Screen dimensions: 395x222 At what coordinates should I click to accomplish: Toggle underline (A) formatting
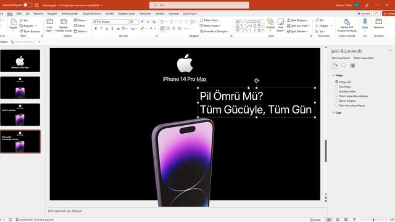[x=107, y=29]
